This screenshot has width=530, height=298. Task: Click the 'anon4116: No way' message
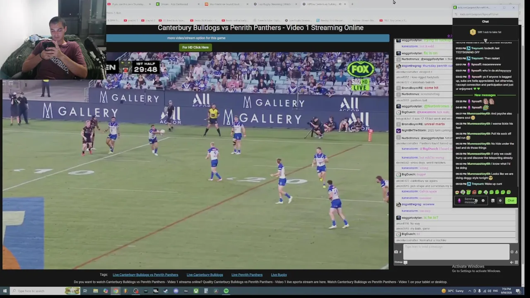[x=408, y=223]
